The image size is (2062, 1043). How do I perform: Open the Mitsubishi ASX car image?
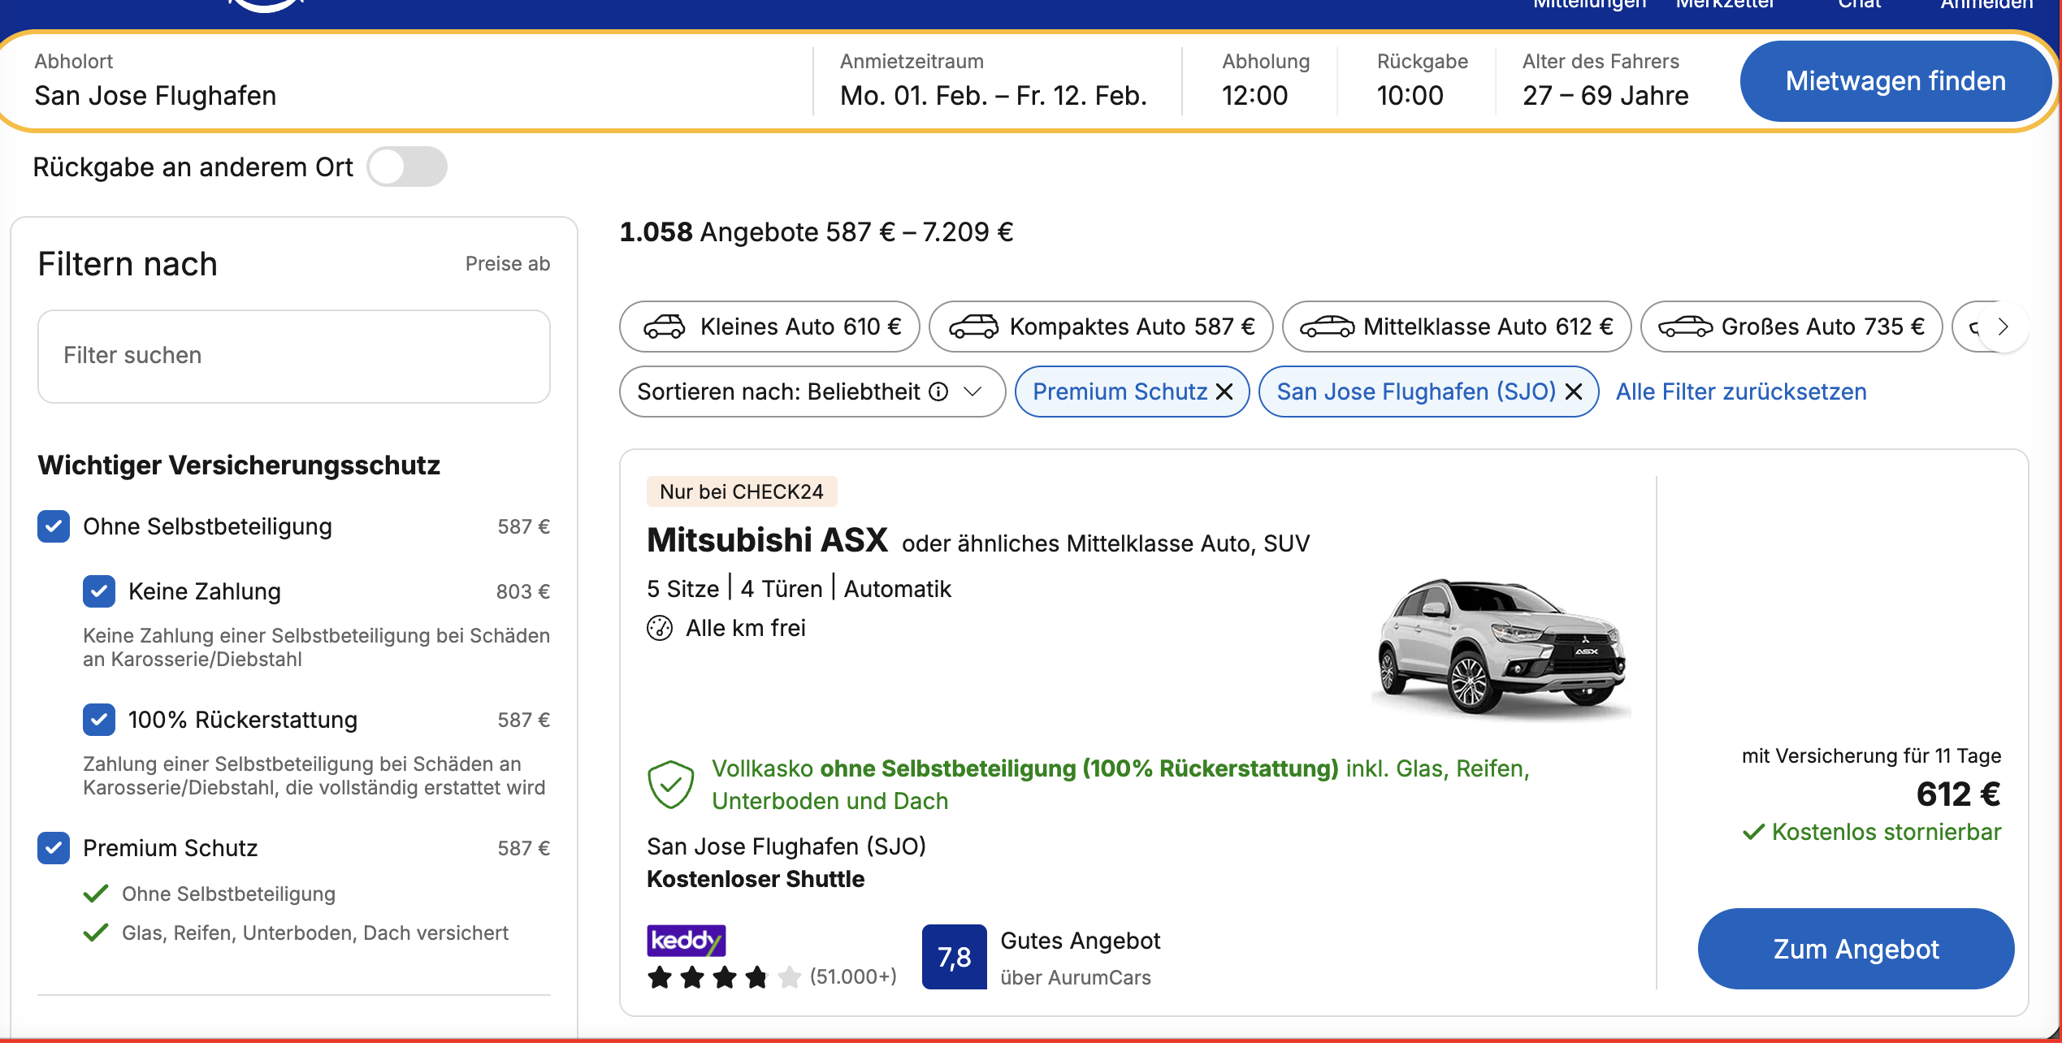1501,647
